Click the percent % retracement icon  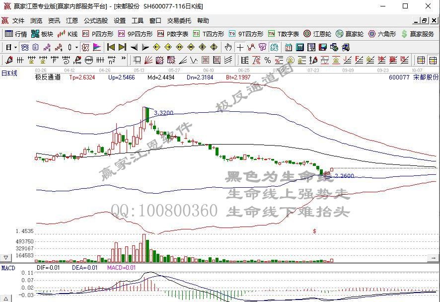click(268, 60)
